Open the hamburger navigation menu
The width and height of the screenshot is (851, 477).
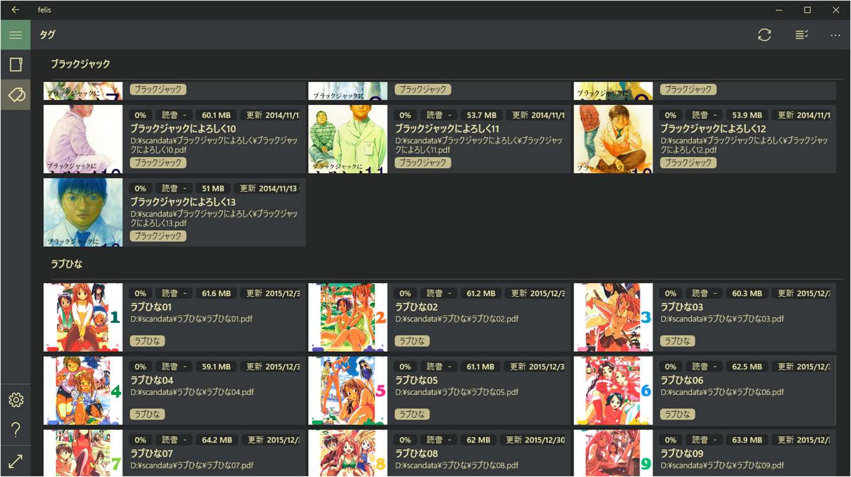[x=15, y=35]
